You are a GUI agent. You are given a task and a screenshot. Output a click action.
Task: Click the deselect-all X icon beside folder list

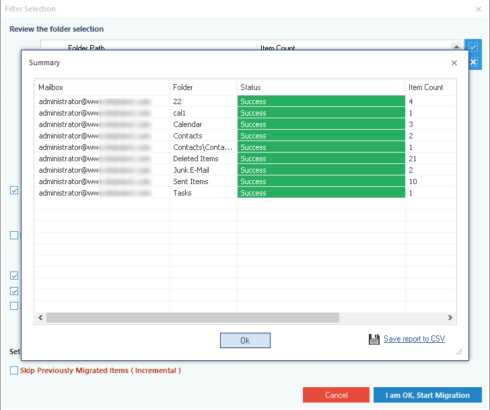[474, 62]
